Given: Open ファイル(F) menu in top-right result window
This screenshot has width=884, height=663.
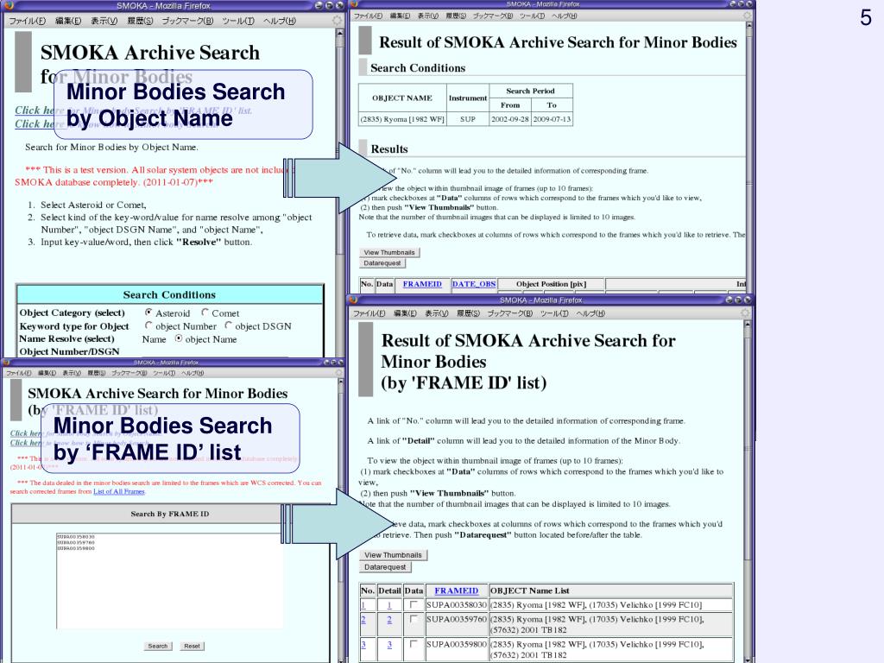Looking at the screenshot, I should click(368, 16).
